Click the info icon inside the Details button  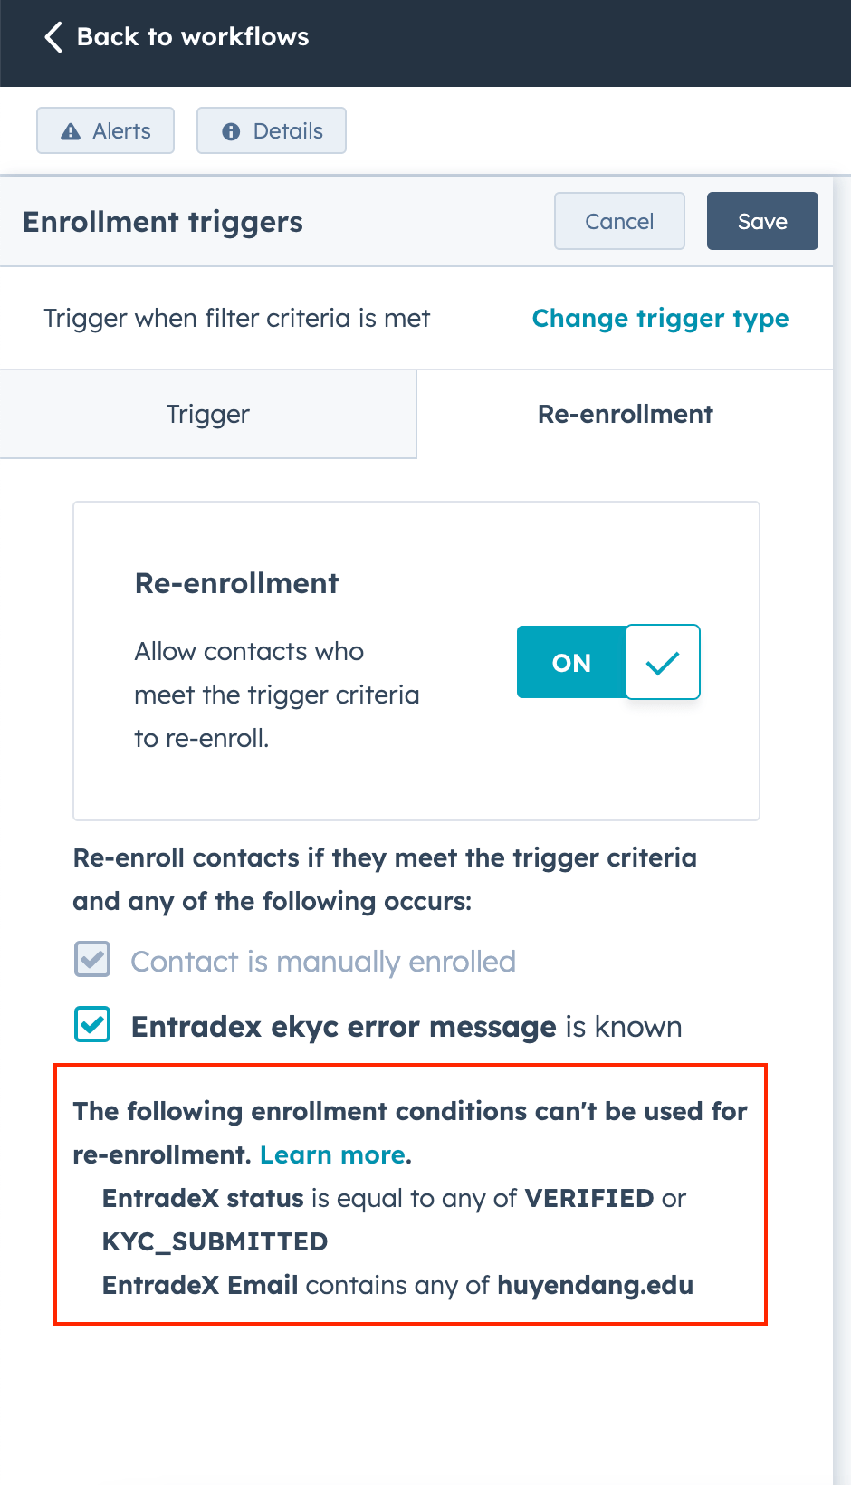tap(233, 130)
